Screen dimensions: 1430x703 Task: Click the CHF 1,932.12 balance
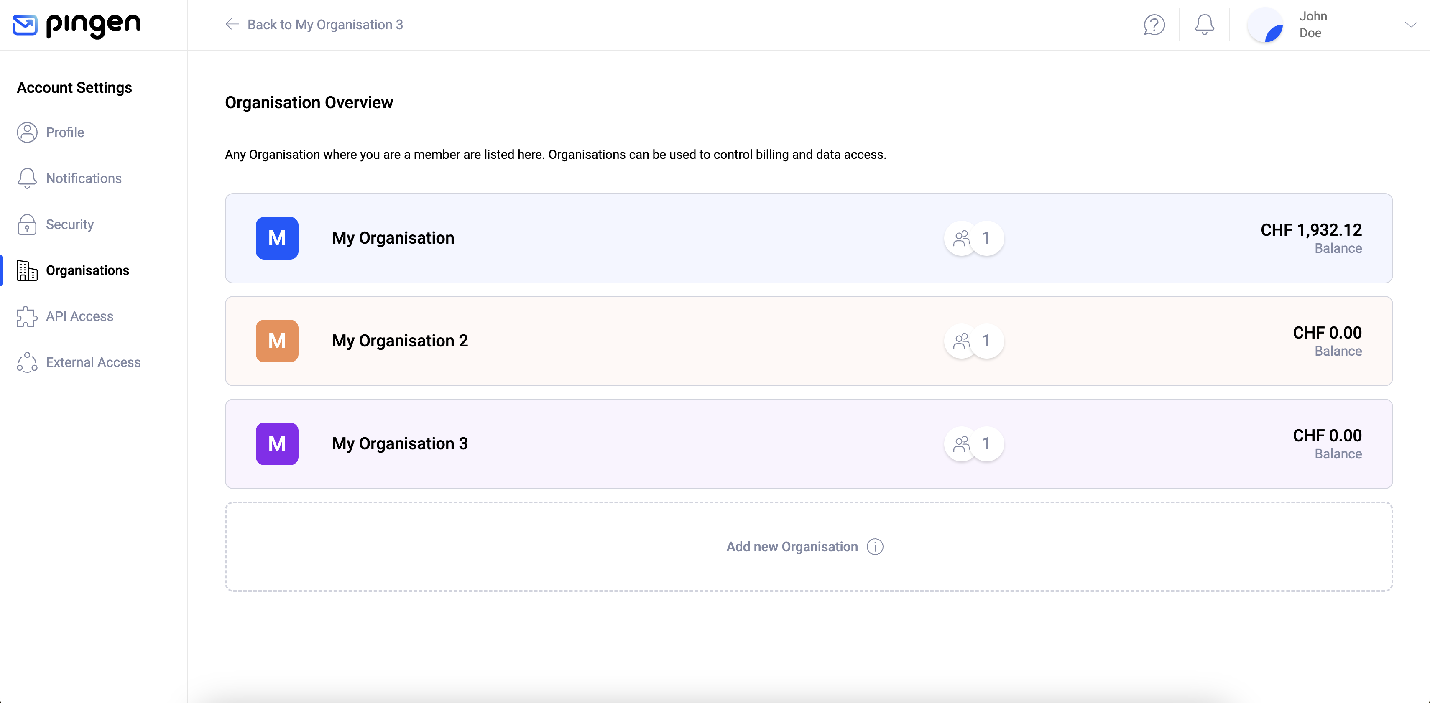pos(1311,230)
